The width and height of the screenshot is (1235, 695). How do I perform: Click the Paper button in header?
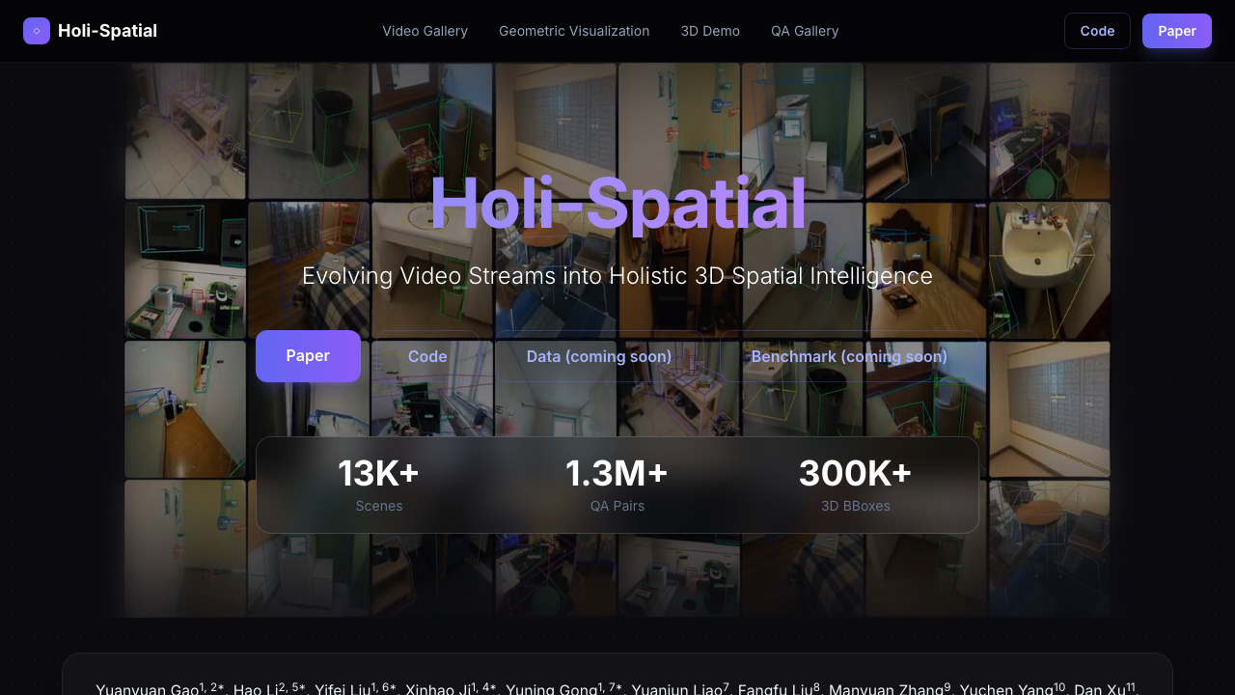point(1177,31)
